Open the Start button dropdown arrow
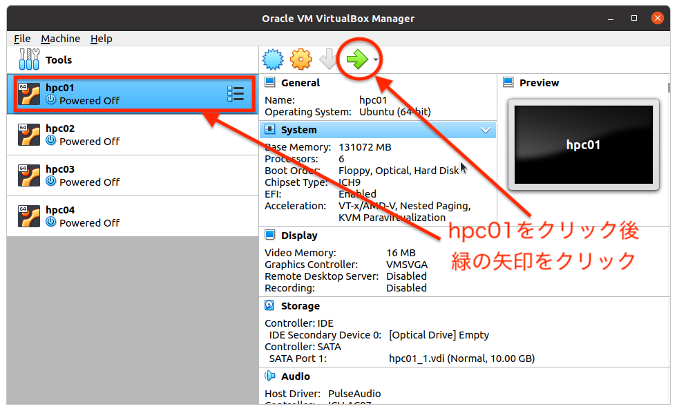 (x=376, y=59)
